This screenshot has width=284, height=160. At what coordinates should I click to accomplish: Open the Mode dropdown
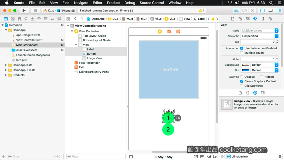[259, 30]
